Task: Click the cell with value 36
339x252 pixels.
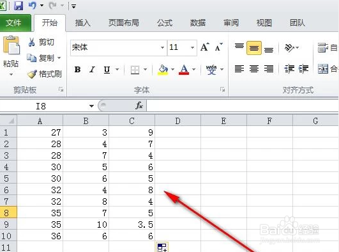Action: (x=40, y=236)
